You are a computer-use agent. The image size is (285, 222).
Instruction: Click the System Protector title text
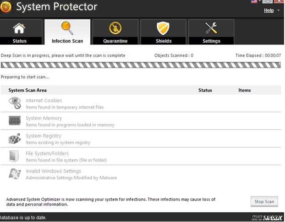tap(57, 7)
